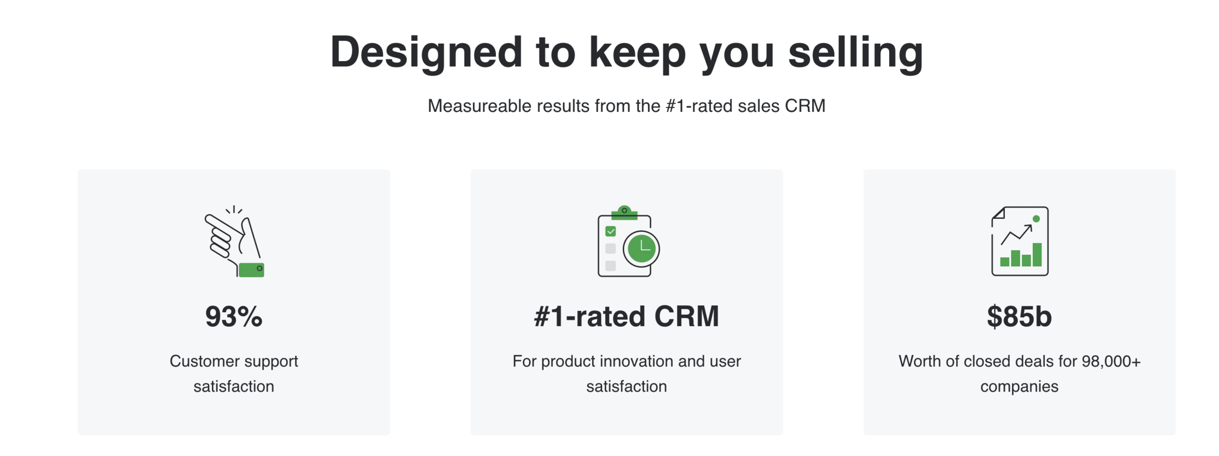This screenshot has height=456, width=1219.
Task: Click the green bar chart in report icon
Action: click(x=1021, y=256)
